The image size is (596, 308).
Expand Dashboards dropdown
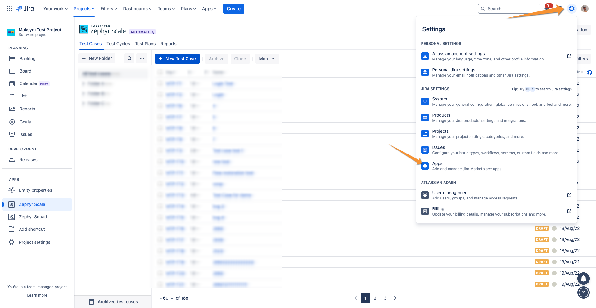click(137, 9)
